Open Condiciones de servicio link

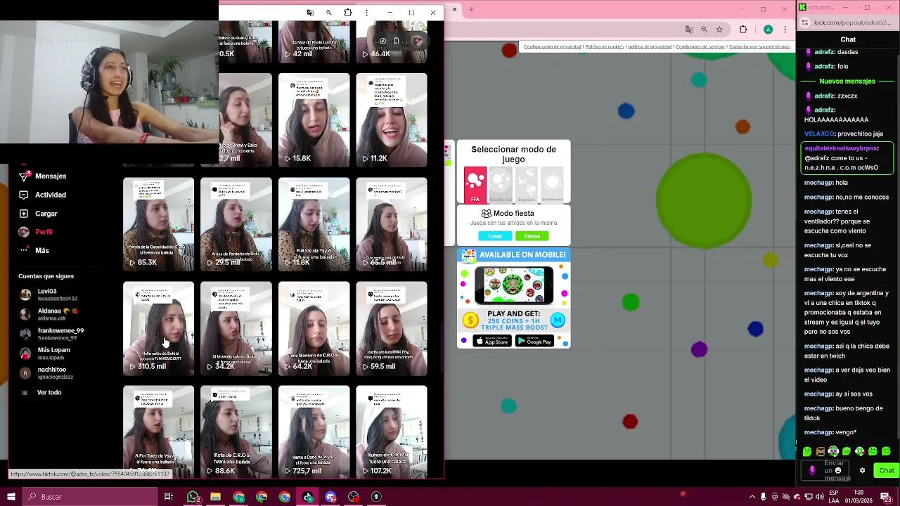coord(700,47)
